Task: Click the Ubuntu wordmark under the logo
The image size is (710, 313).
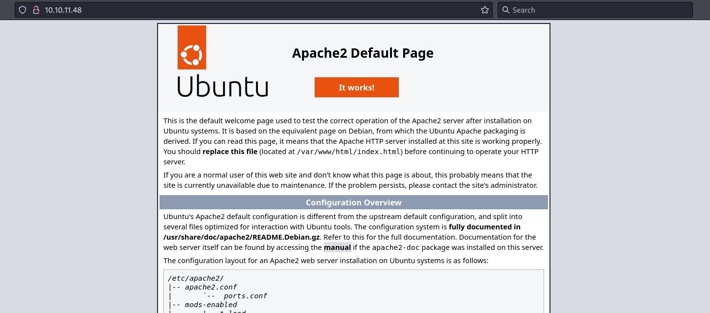Action: 222,86
